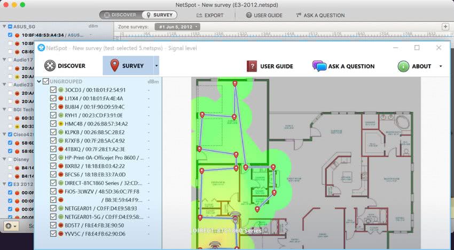
Task: Click Ask a Question text in back window
Action: point(324,15)
